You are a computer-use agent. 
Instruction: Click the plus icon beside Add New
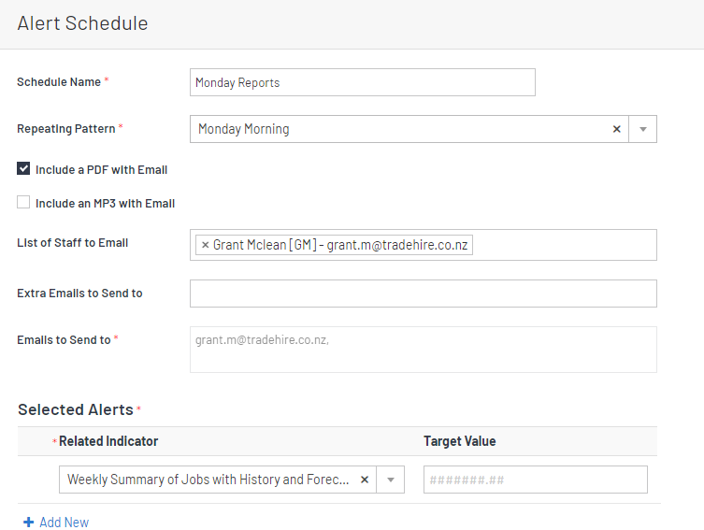click(x=28, y=522)
